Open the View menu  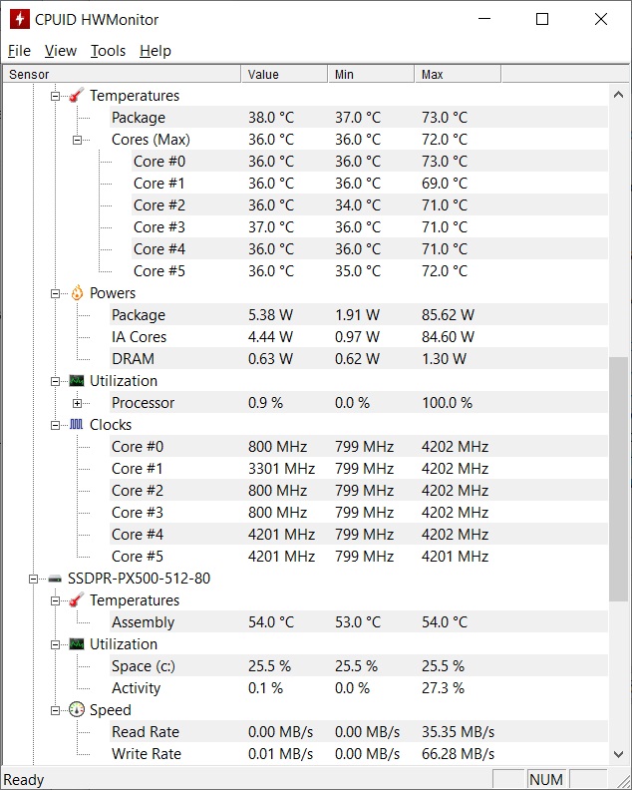coord(61,51)
